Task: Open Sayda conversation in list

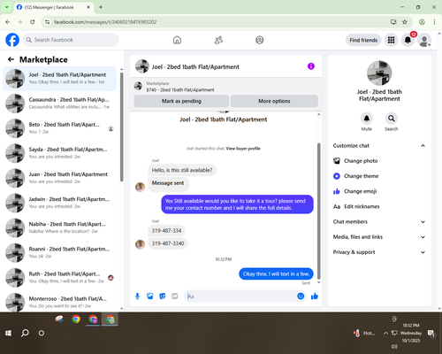Action: coord(60,153)
